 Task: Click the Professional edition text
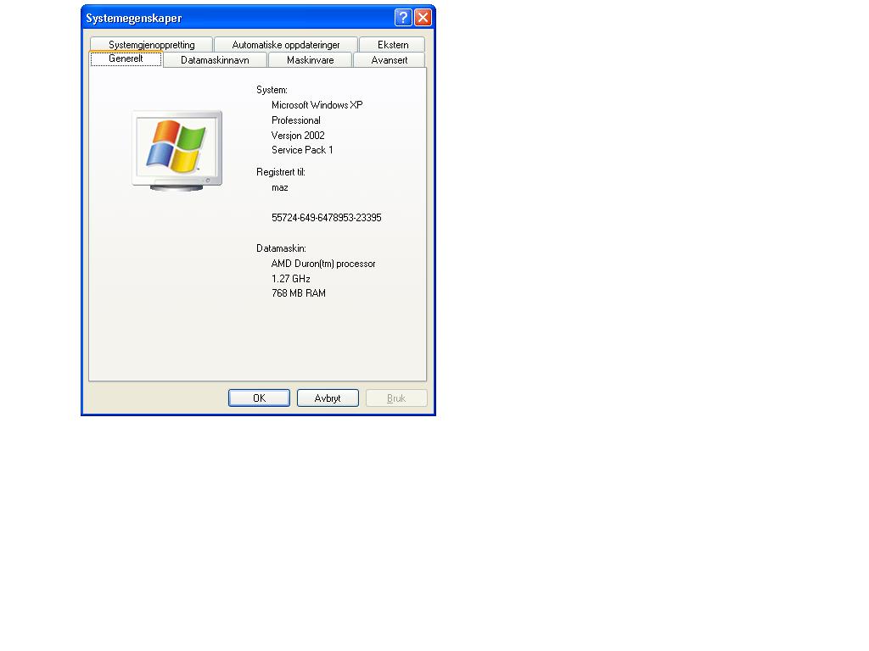coord(296,120)
